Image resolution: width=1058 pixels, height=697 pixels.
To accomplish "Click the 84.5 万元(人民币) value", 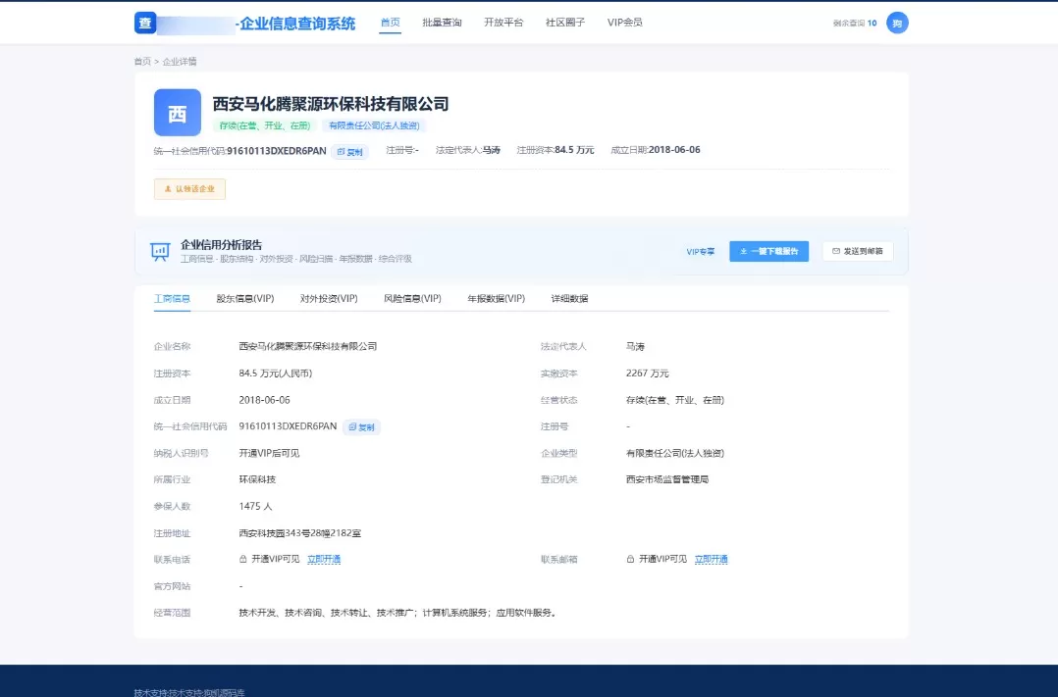I will (x=275, y=373).
